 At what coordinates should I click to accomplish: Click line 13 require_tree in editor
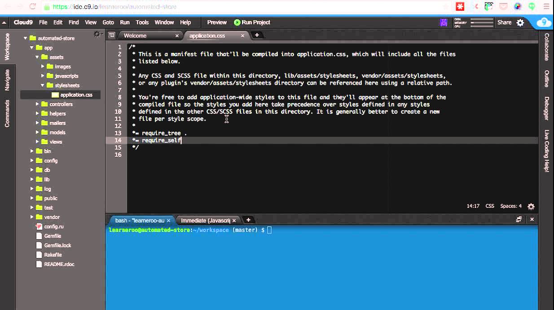[x=159, y=133]
